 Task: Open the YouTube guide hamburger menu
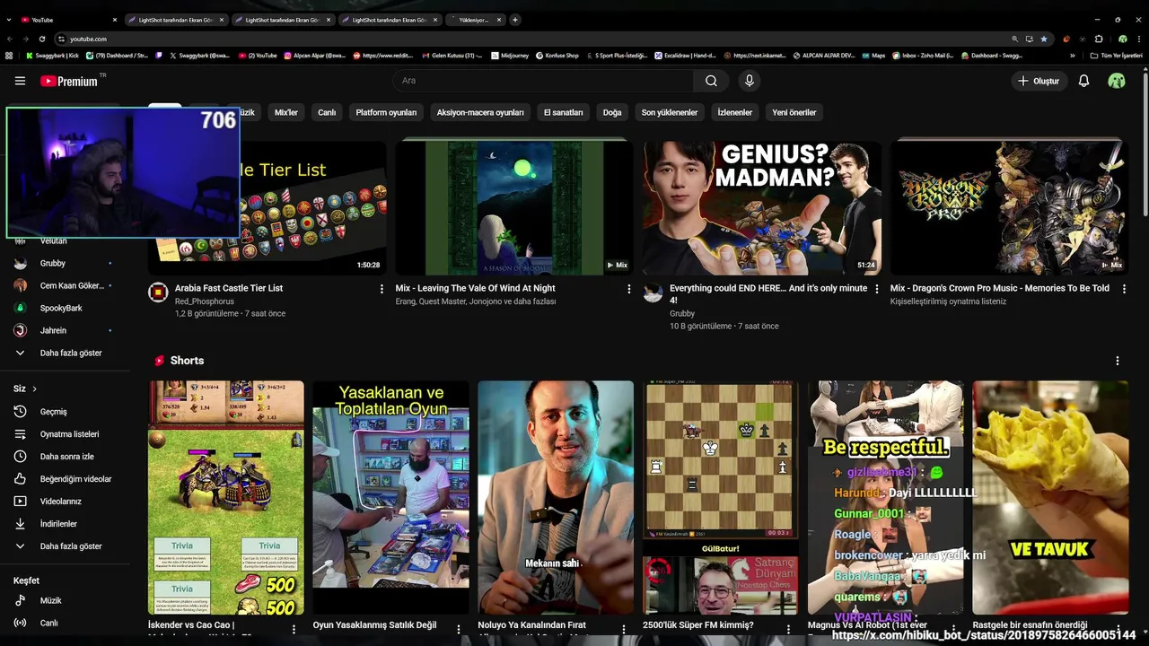tap(20, 81)
